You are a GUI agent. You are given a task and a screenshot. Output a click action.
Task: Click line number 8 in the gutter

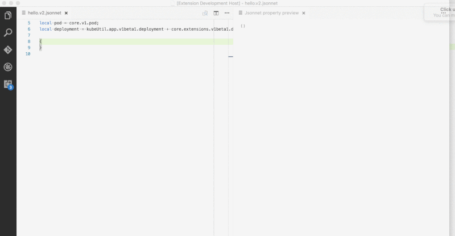pos(29,41)
